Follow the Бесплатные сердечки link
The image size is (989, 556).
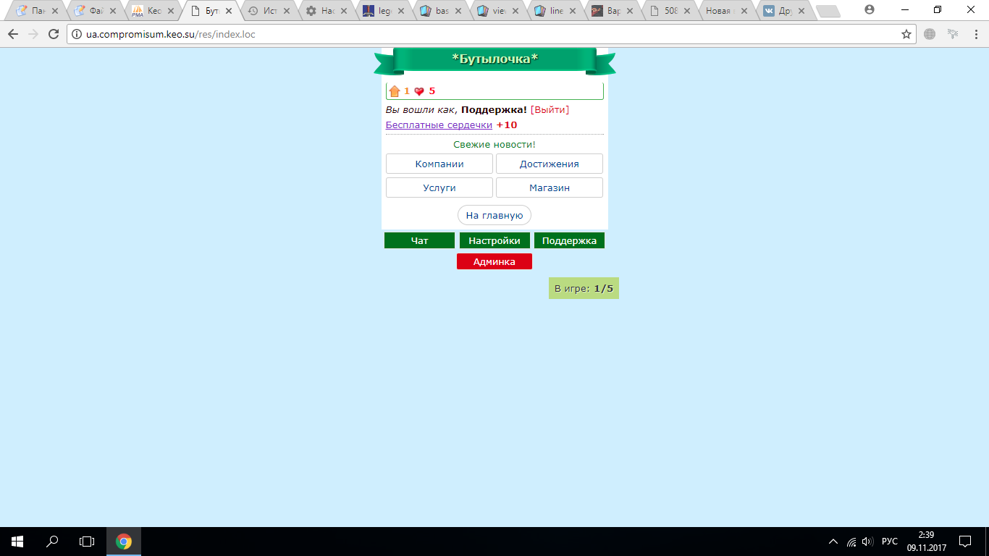(x=439, y=125)
